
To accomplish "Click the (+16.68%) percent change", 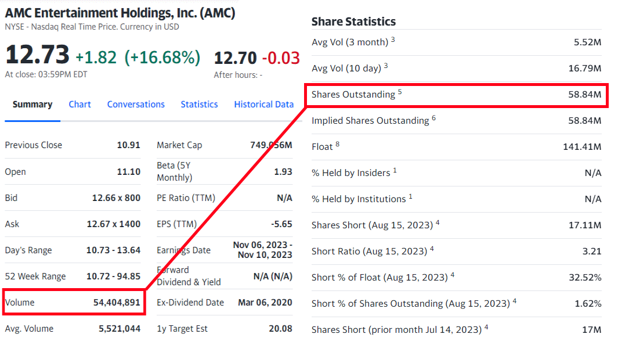I will click(x=162, y=58).
